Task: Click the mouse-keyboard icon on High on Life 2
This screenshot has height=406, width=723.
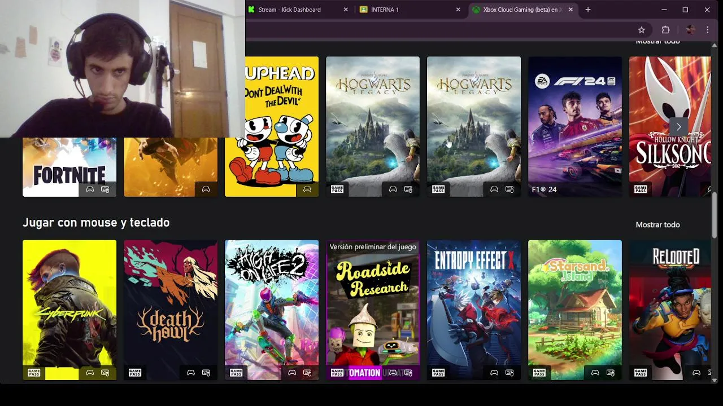Action: (x=307, y=373)
